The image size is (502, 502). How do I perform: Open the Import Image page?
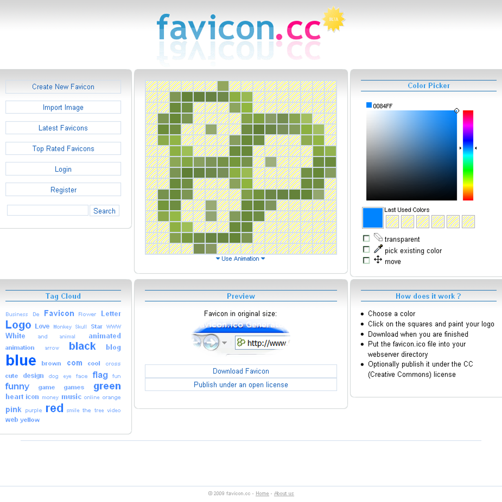point(63,108)
